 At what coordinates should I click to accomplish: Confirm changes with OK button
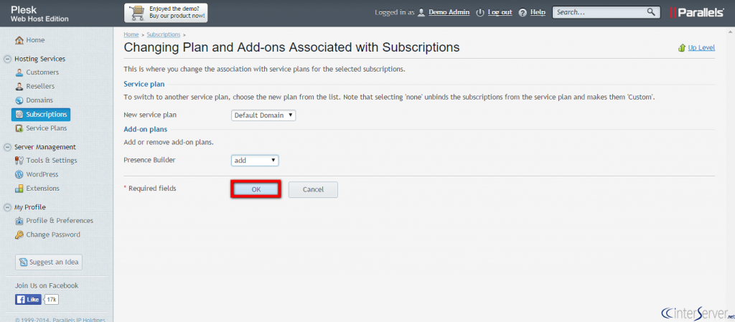coord(256,189)
